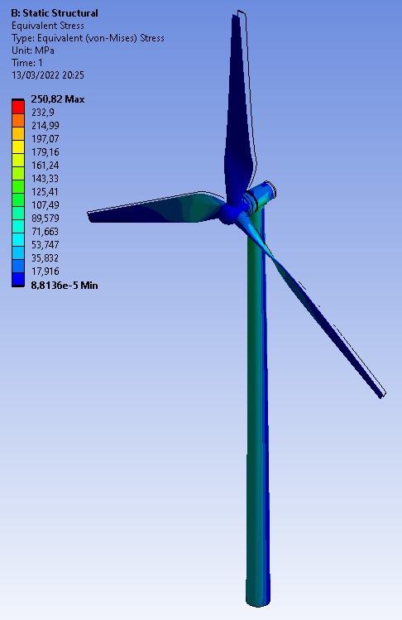
Task: Click the cyan band below the 71,663 mark
Action: pyautogui.click(x=18, y=239)
